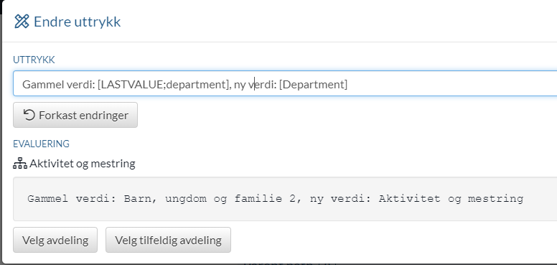
Task: Click the grey evaluation result box
Action: 285,199
